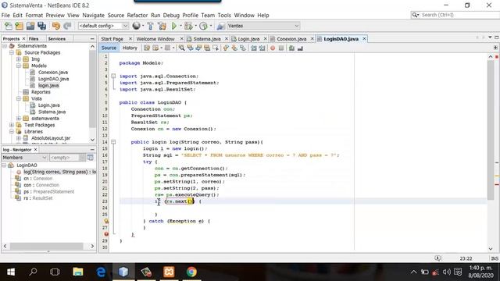Open XAMPP from taskbar
The image size is (500, 281).
click(169, 272)
